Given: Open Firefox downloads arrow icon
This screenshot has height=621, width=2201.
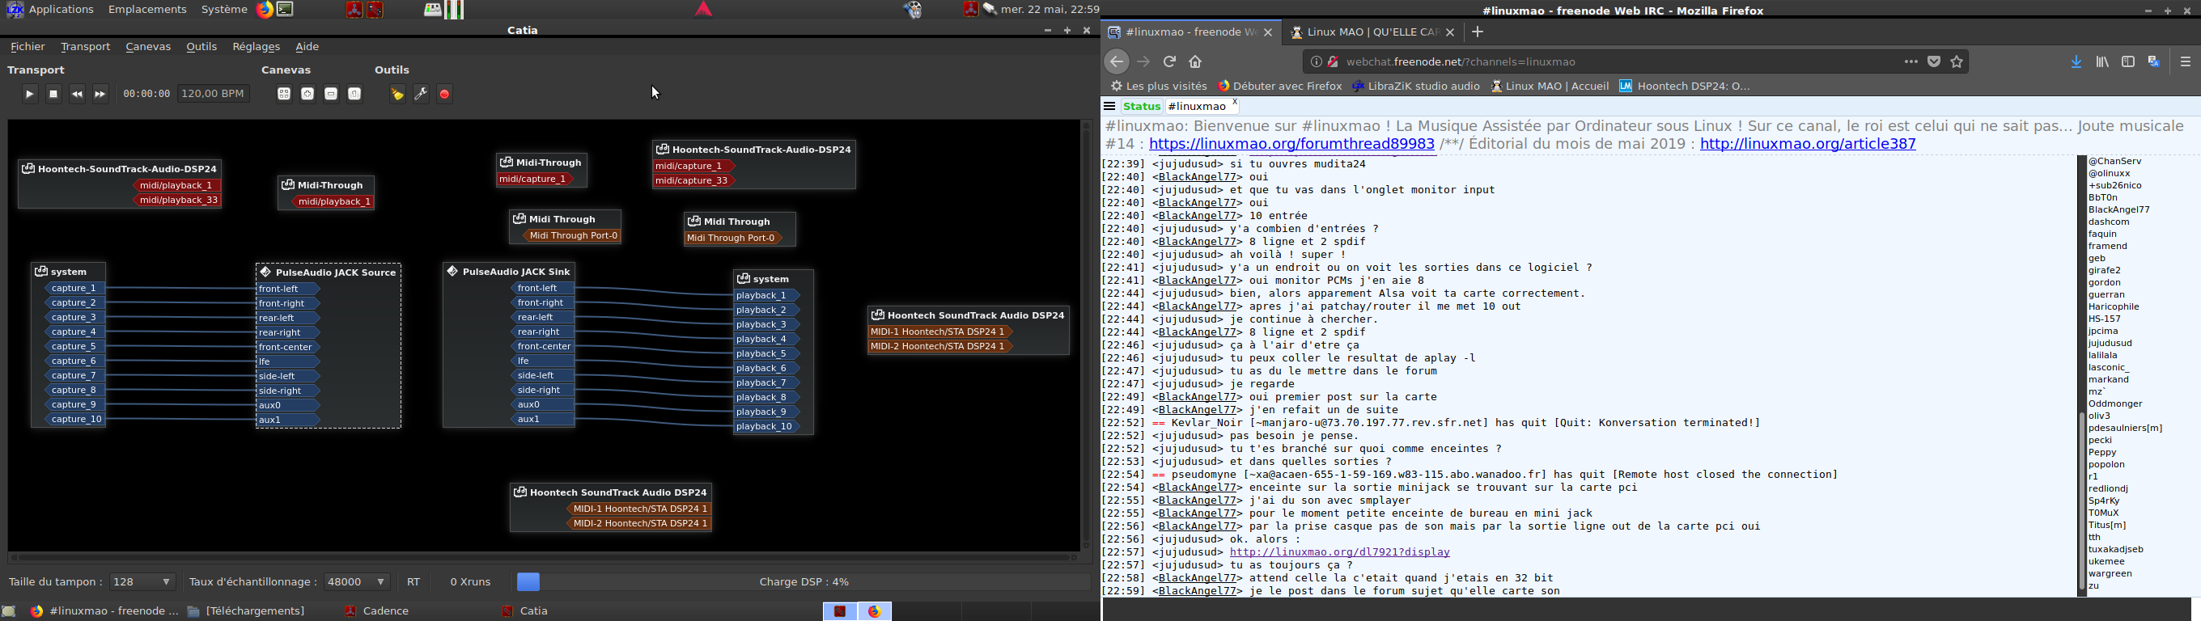Looking at the screenshot, I should pos(2076,62).
